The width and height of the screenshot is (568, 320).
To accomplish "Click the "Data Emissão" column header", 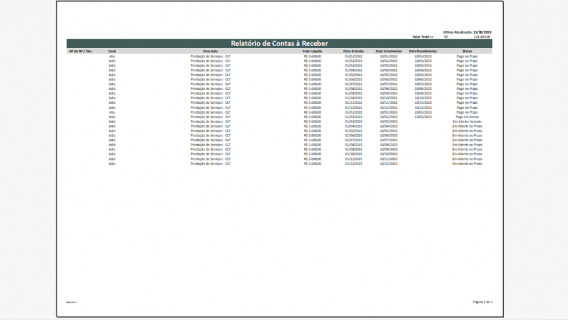I will coord(353,52).
